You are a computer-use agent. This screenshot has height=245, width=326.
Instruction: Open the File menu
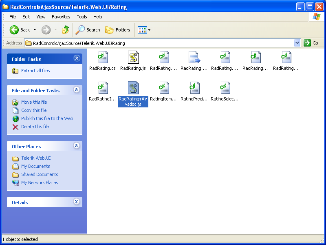click(x=13, y=17)
